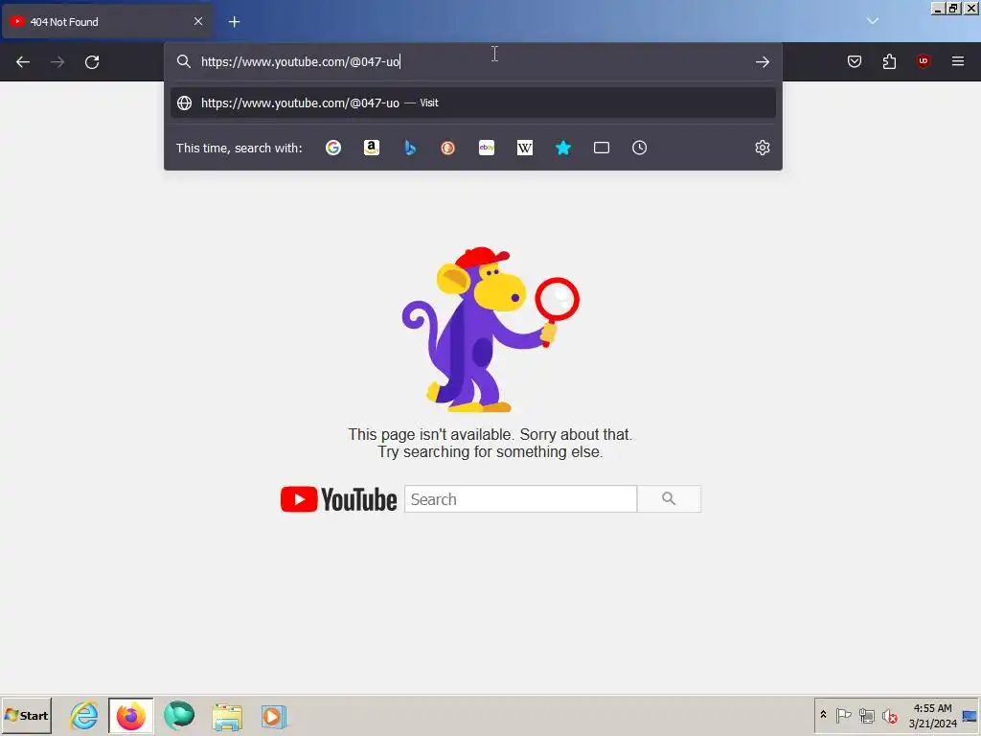The height and width of the screenshot is (736, 981).
Task: Open the Extensions puzzle icon
Action: [889, 61]
